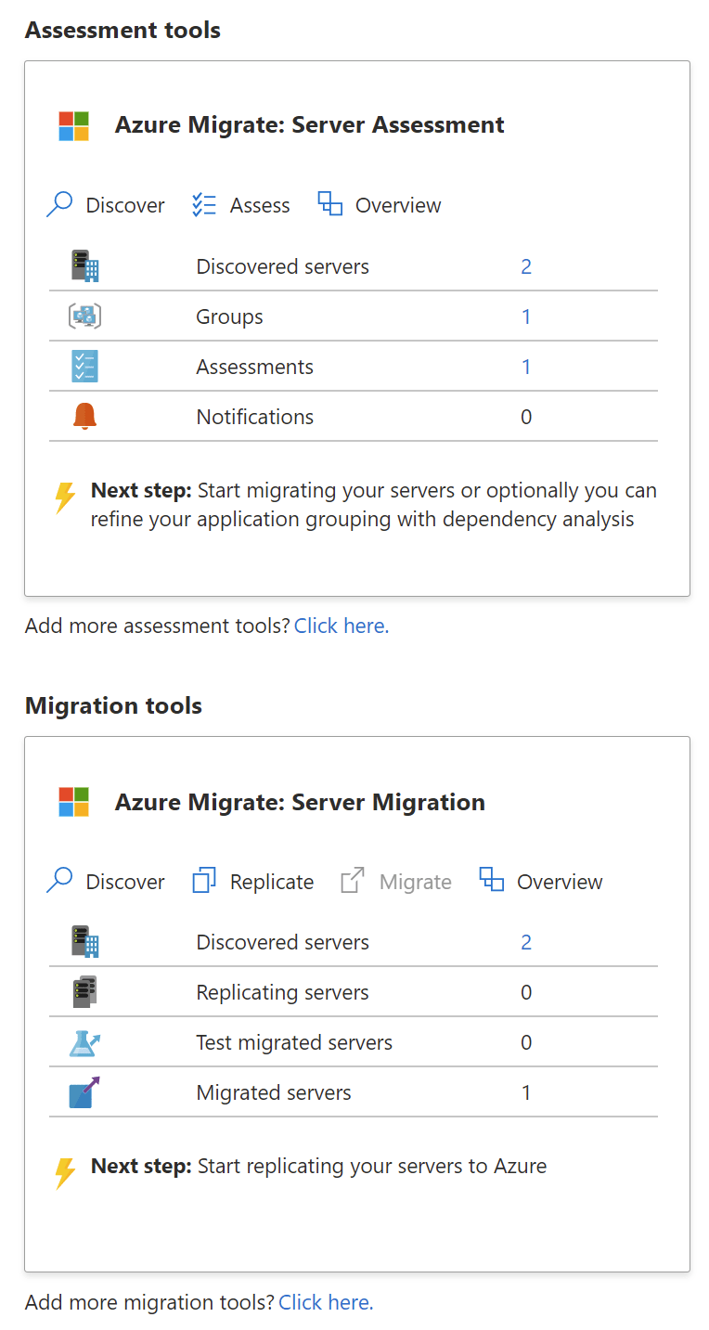The height and width of the screenshot is (1330, 709).
Task: Click the Replicating servers label
Action: 283,993
